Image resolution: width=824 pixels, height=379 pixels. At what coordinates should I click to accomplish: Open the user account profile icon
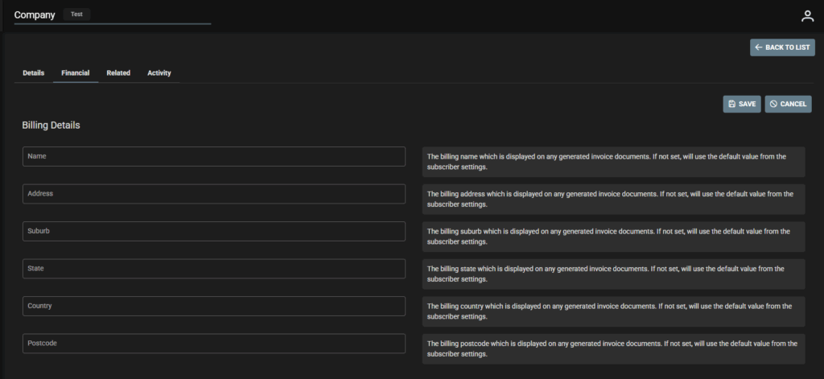[807, 15]
